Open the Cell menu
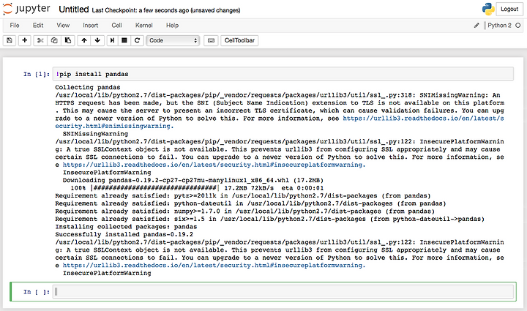527x311 pixels. click(x=116, y=25)
